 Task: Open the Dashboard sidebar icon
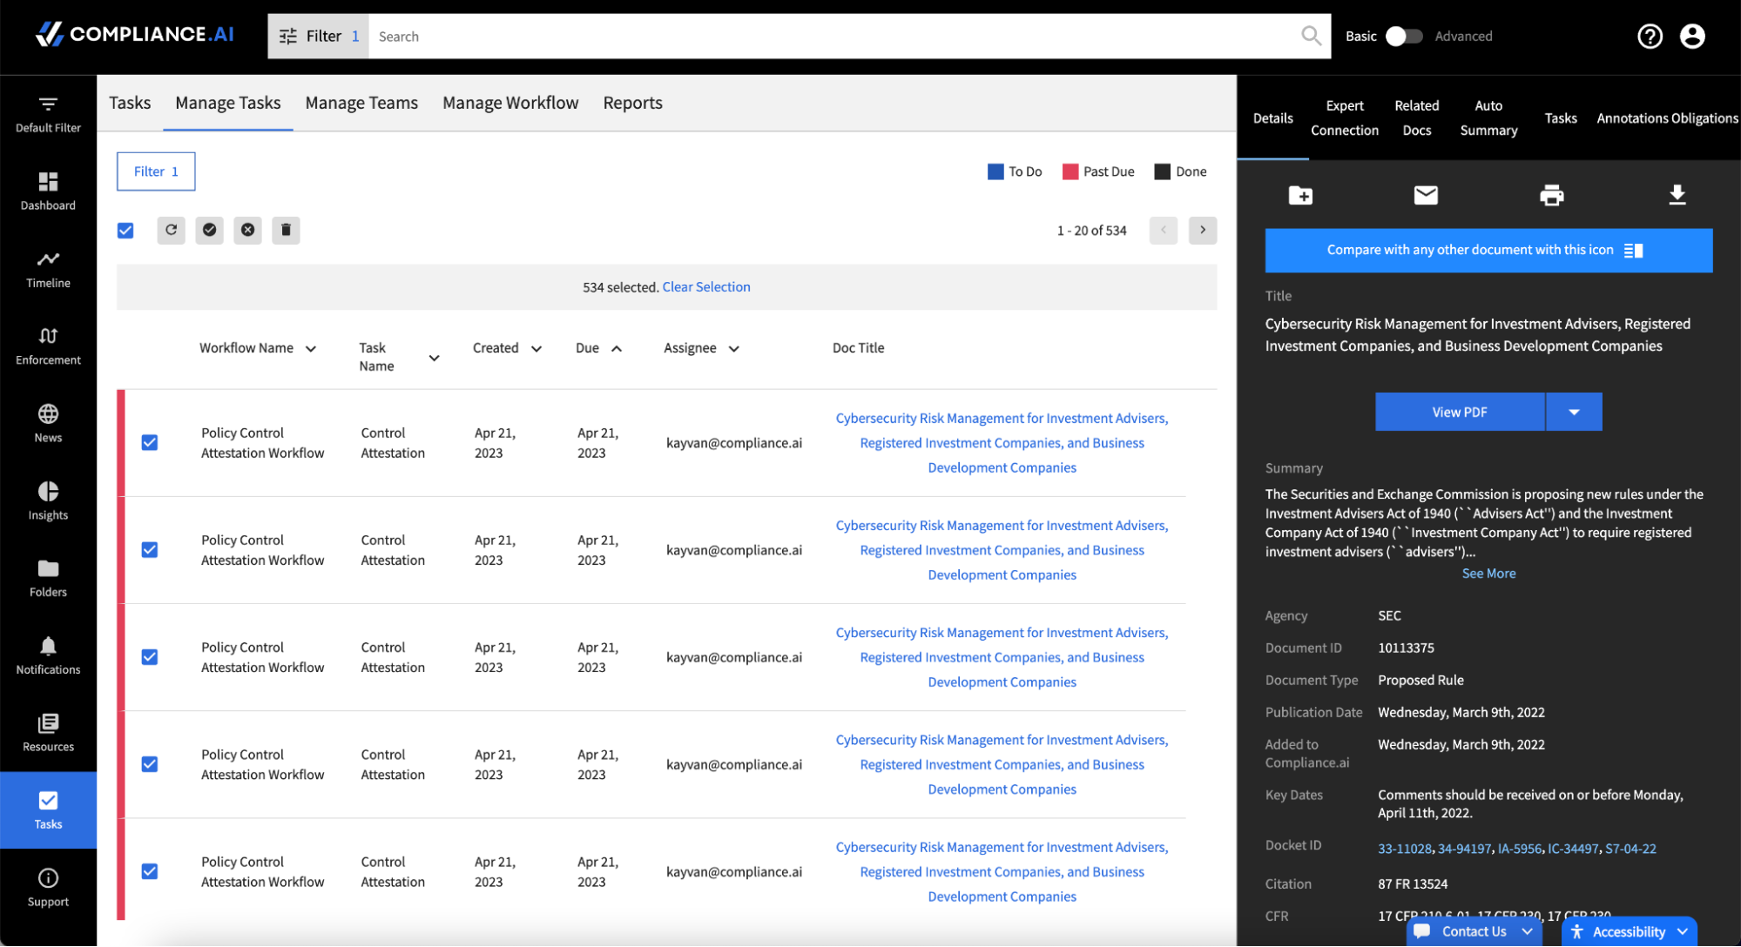(x=48, y=191)
